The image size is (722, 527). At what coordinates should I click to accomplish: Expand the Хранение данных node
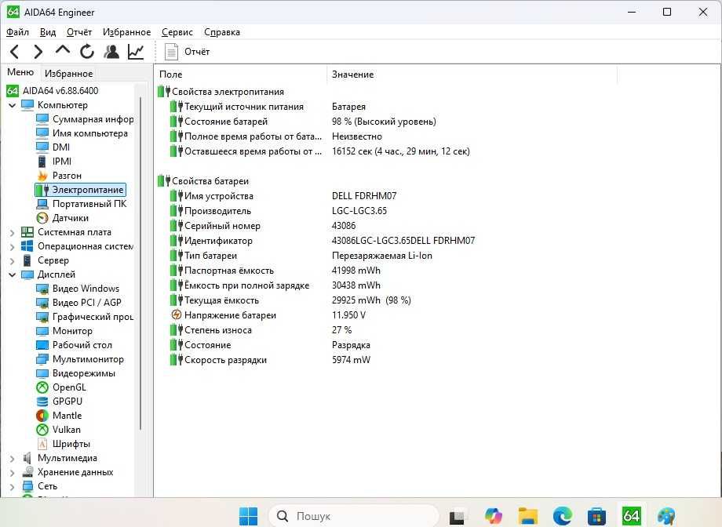coord(13,473)
